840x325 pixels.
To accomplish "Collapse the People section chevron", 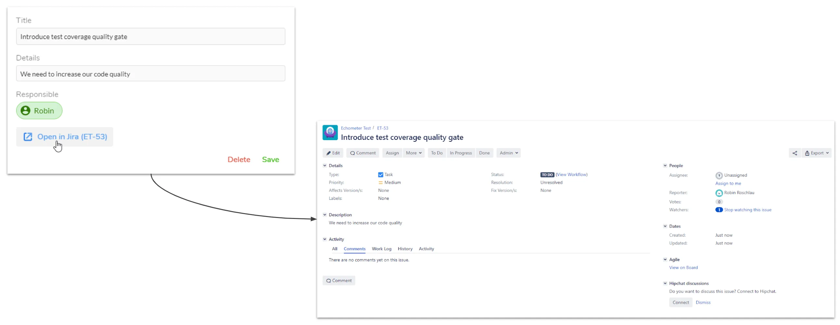I will point(665,166).
